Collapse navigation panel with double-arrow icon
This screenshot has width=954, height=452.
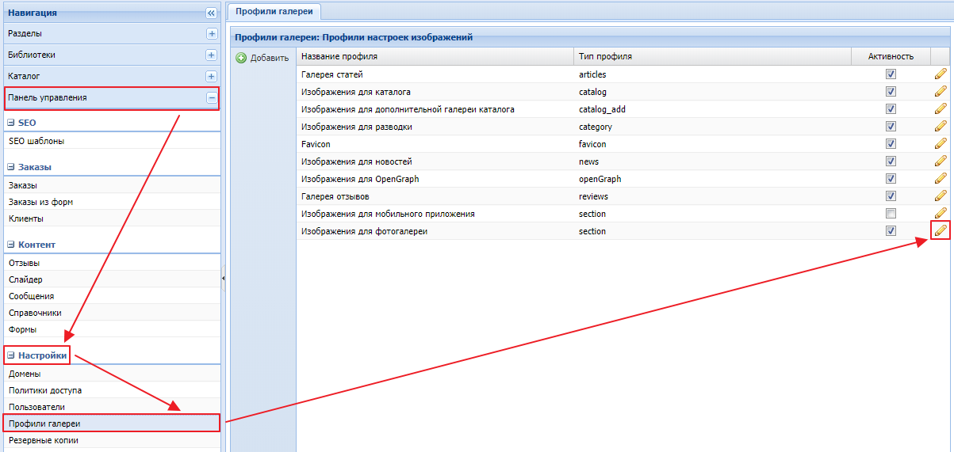pos(210,13)
